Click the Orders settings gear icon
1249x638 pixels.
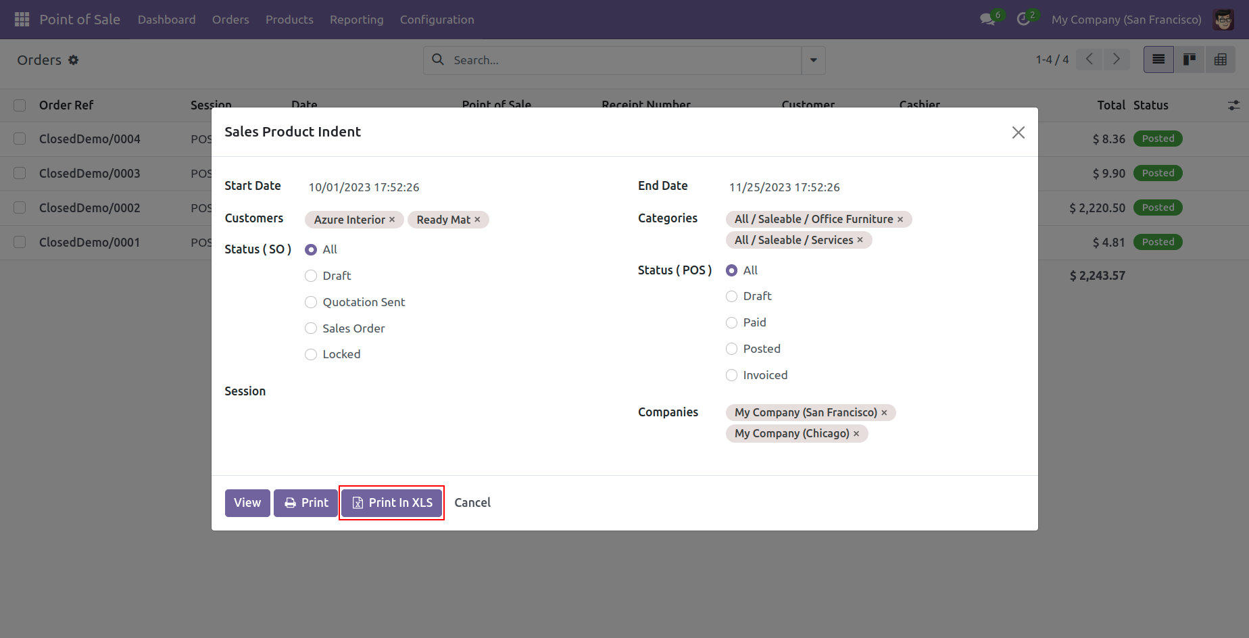pyautogui.click(x=73, y=60)
